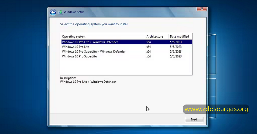Click the Date modified column header

tap(180, 36)
